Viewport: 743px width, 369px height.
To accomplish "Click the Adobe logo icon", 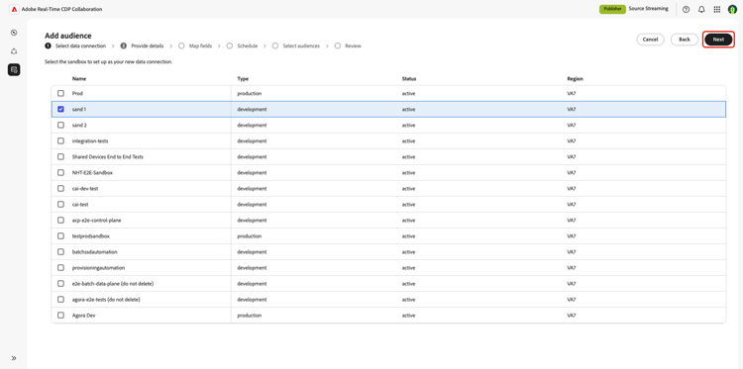I will click(x=14, y=9).
